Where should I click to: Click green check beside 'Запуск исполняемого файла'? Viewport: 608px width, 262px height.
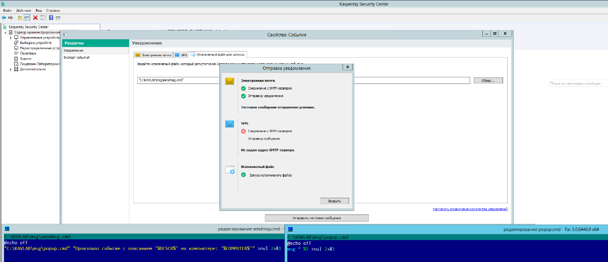click(x=243, y=175)
